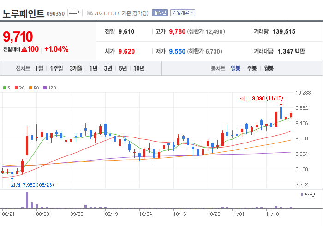The width and height of the screenshot is (323, 226).
Task: Click the purple 거래량 legend marker
Action: (x=302, y=195)
